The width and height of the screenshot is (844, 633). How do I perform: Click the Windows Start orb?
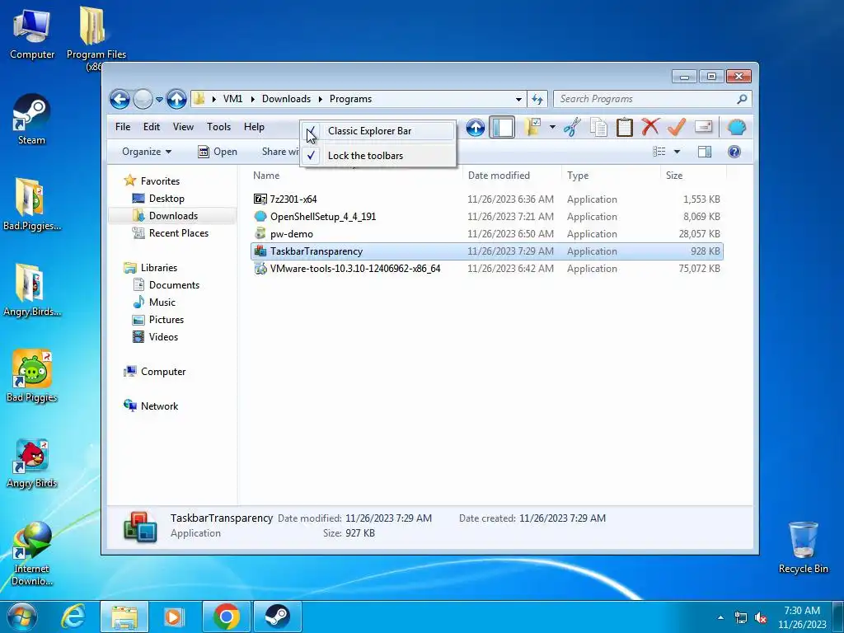tap(21, 617)
